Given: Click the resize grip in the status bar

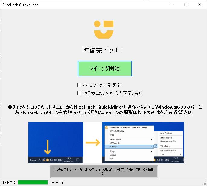Looking at the screenshot, I should pyautogui.click(x=204, y=183).
